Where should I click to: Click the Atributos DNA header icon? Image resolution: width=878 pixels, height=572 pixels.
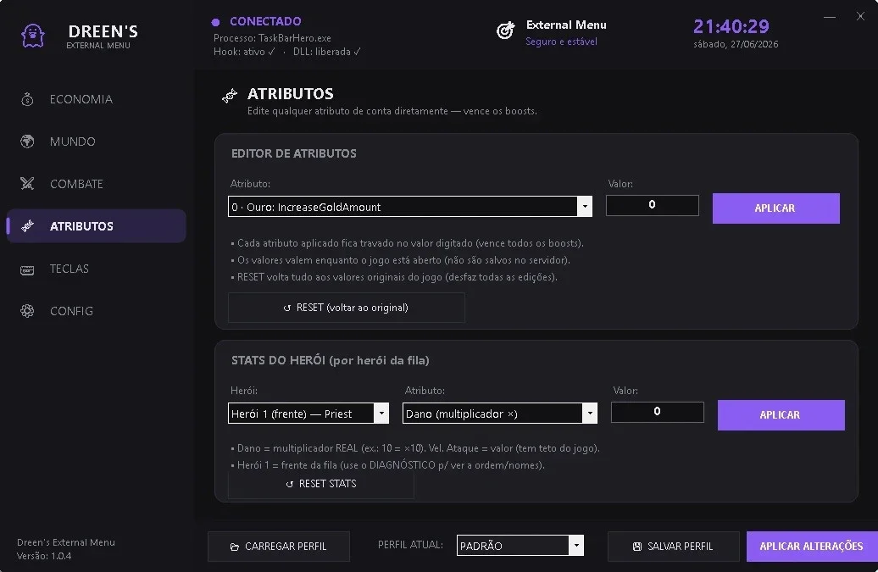230,97
